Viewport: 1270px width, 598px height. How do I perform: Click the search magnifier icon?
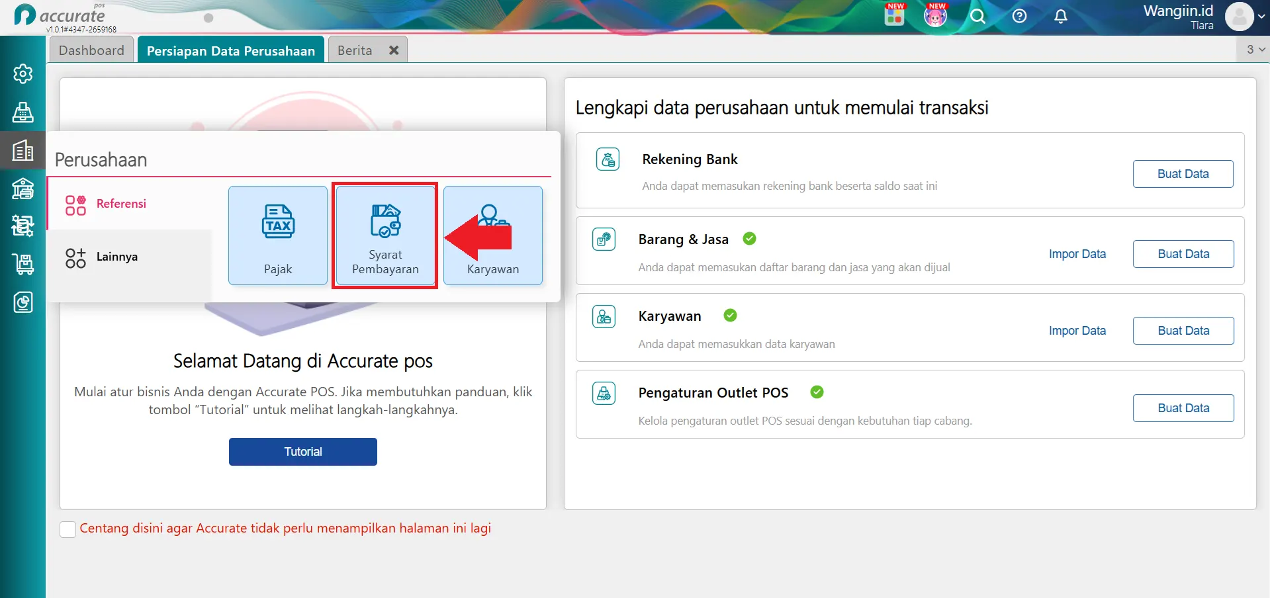977,16
